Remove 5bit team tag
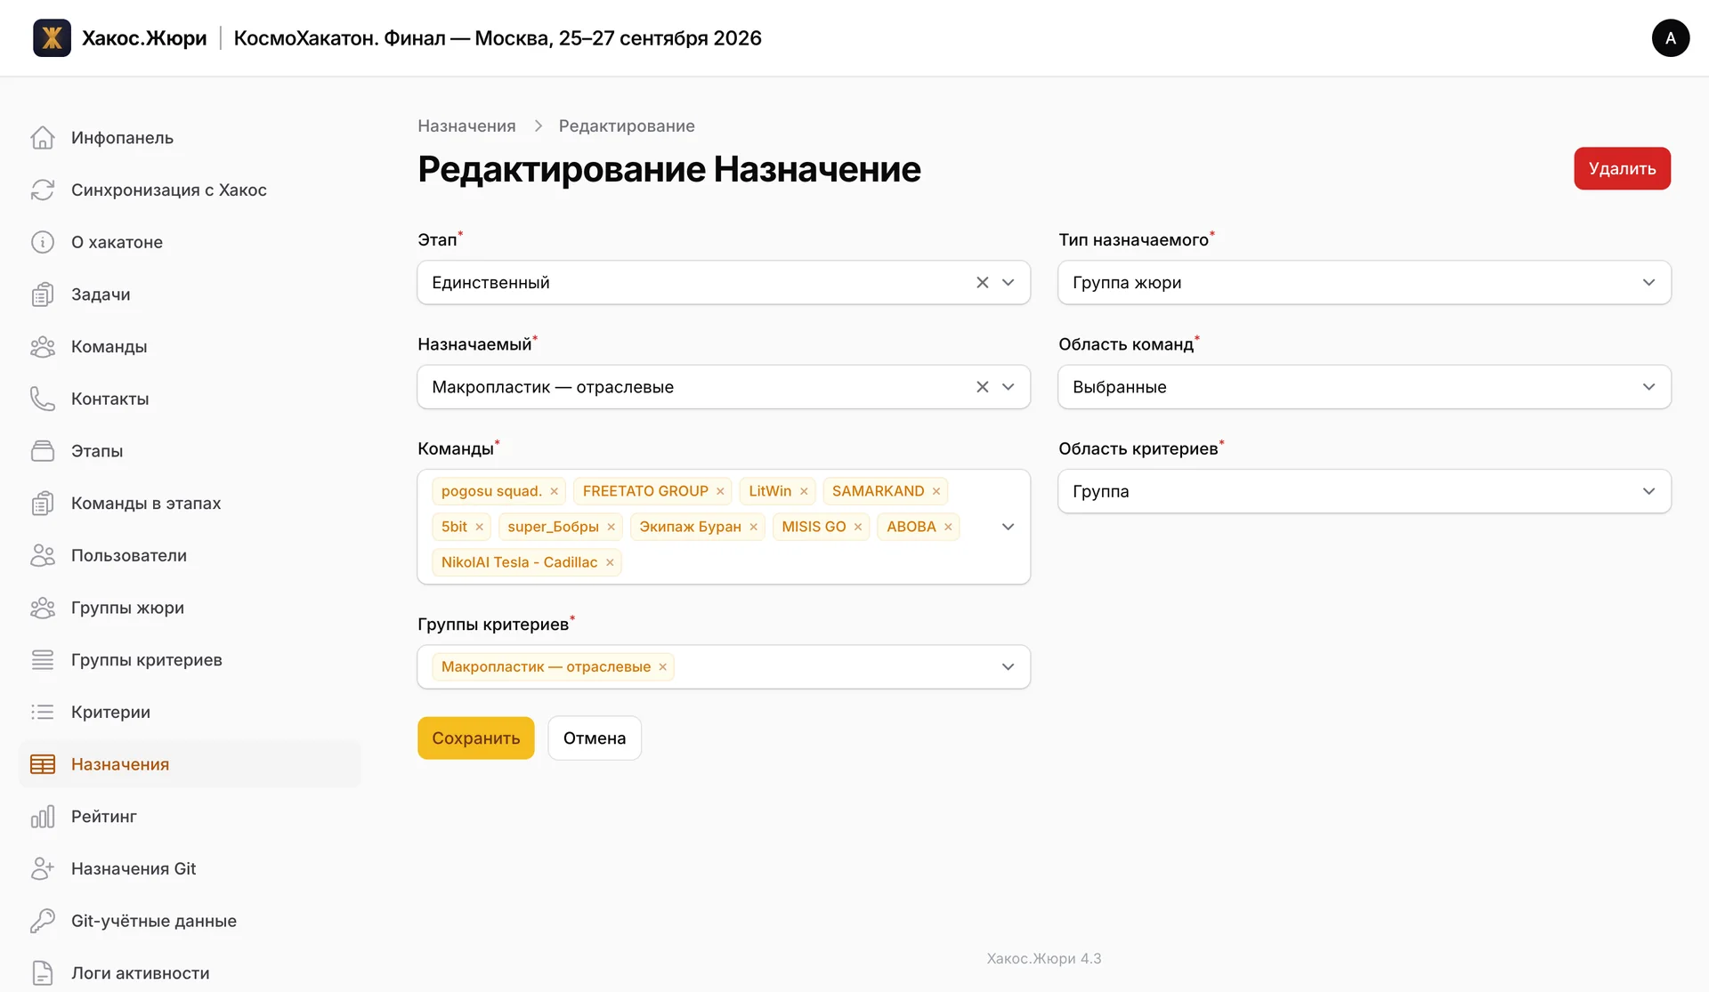 479,527
